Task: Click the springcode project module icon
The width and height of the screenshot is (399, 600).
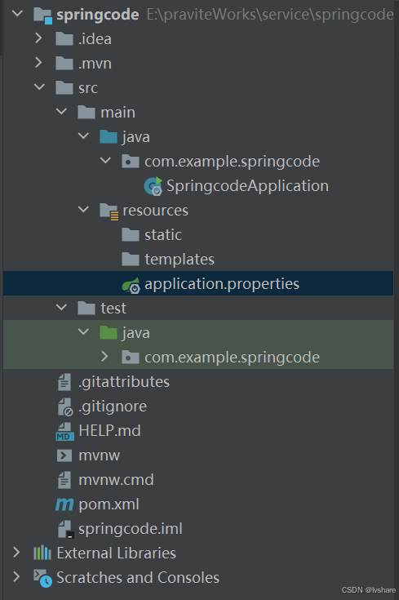Action: coord(42,16)
